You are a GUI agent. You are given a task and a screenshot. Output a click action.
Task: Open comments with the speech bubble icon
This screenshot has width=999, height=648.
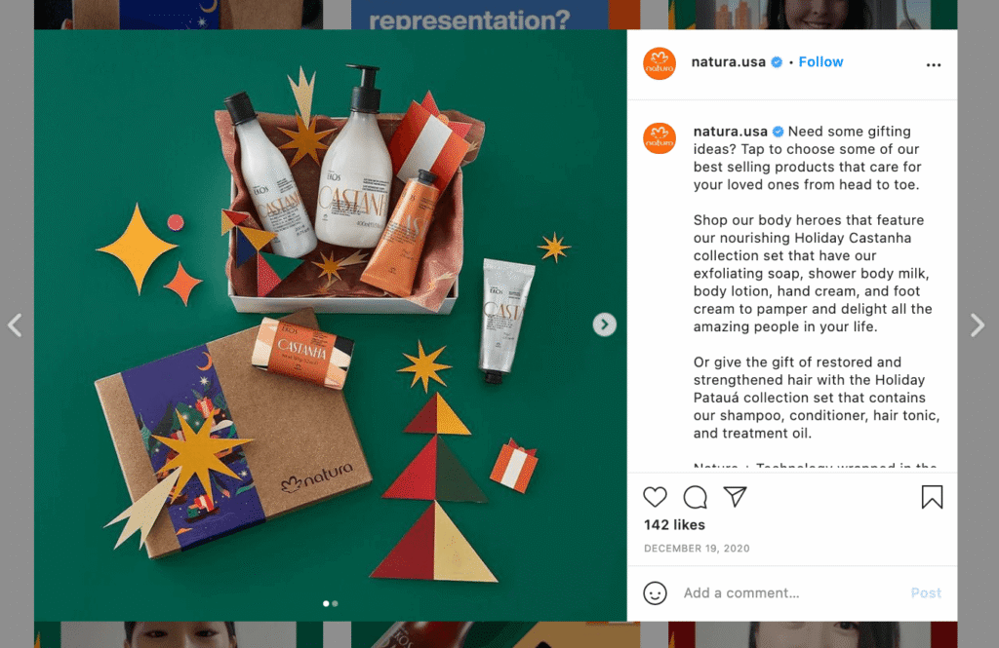695,497
